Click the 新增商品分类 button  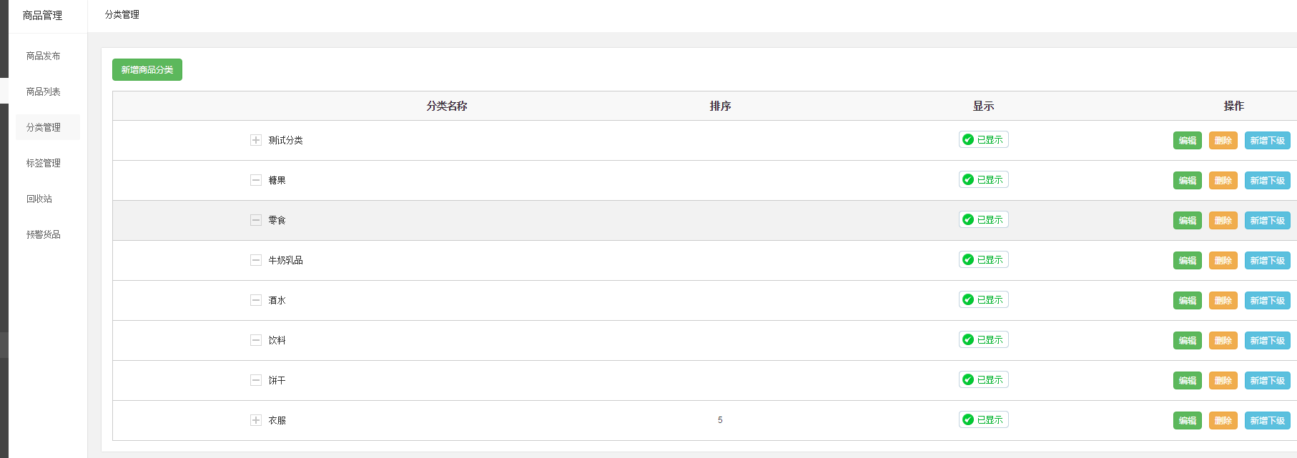[147, 70]
